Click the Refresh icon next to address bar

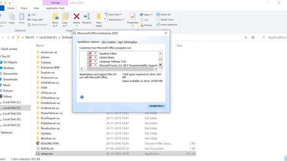pos(253,38)
